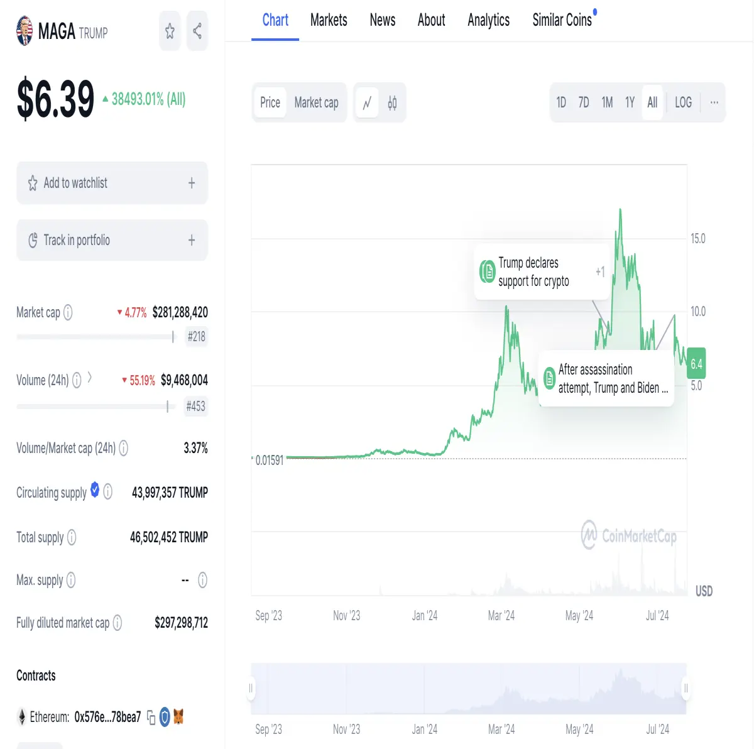Click the right handle of range slider
754x749 pixels.
tap(686, 689)
